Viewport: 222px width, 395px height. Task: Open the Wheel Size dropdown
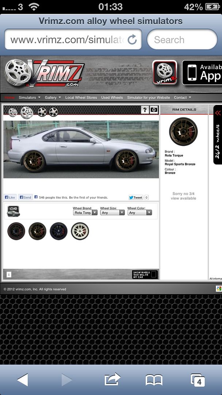tap(112, 212)
